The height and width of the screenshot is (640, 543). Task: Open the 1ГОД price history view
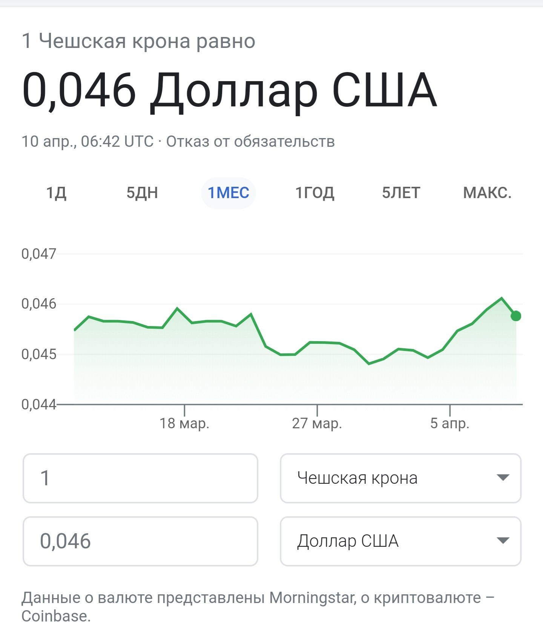tap(316, 193)
